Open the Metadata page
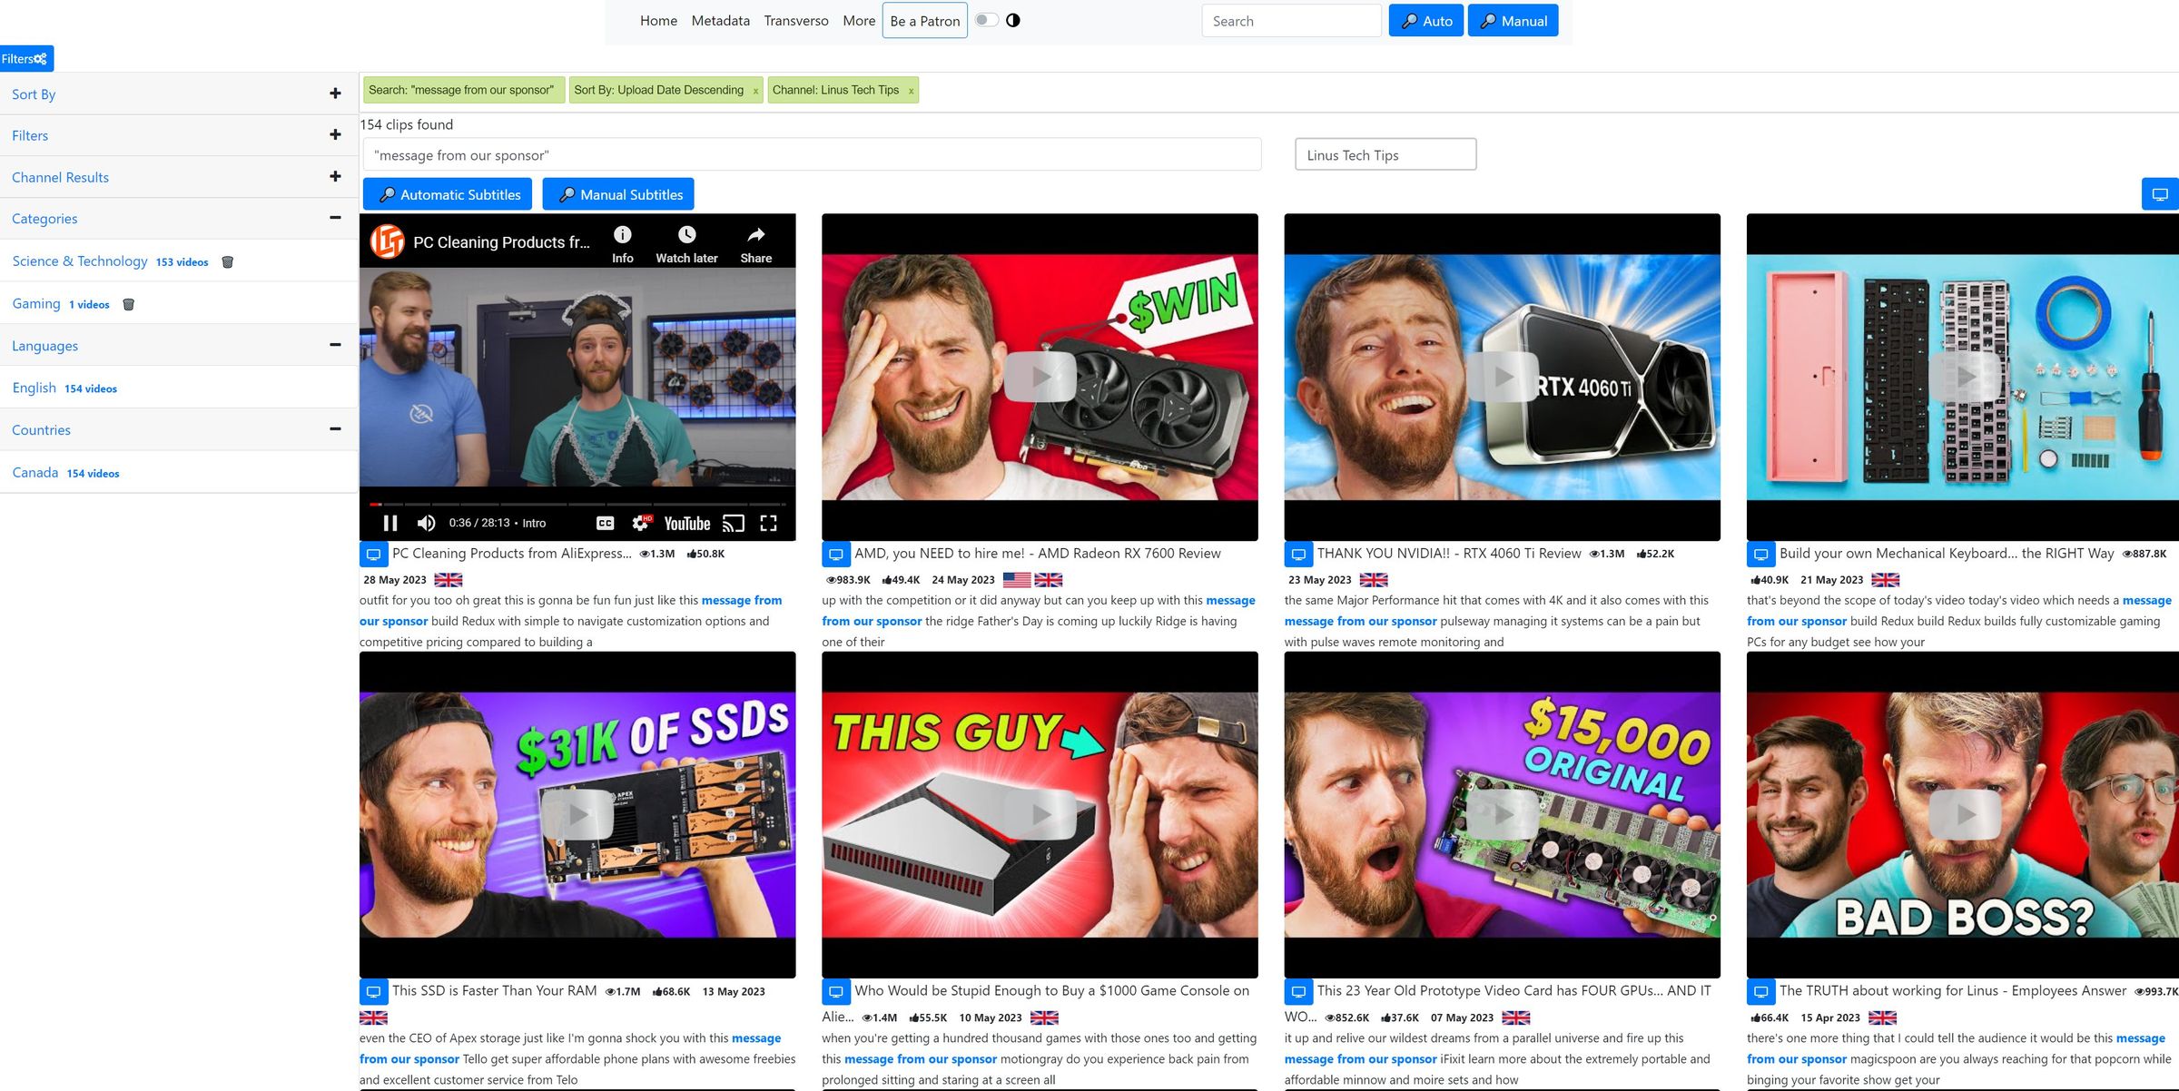The height and width of the screenshot is (1091, 2179). click(720, 20)
